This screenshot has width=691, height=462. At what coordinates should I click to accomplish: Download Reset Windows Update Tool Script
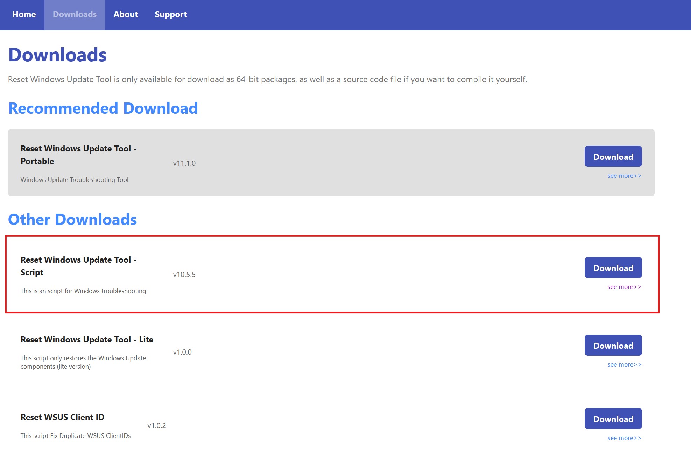pyautogui.click(x=613, y=267)
